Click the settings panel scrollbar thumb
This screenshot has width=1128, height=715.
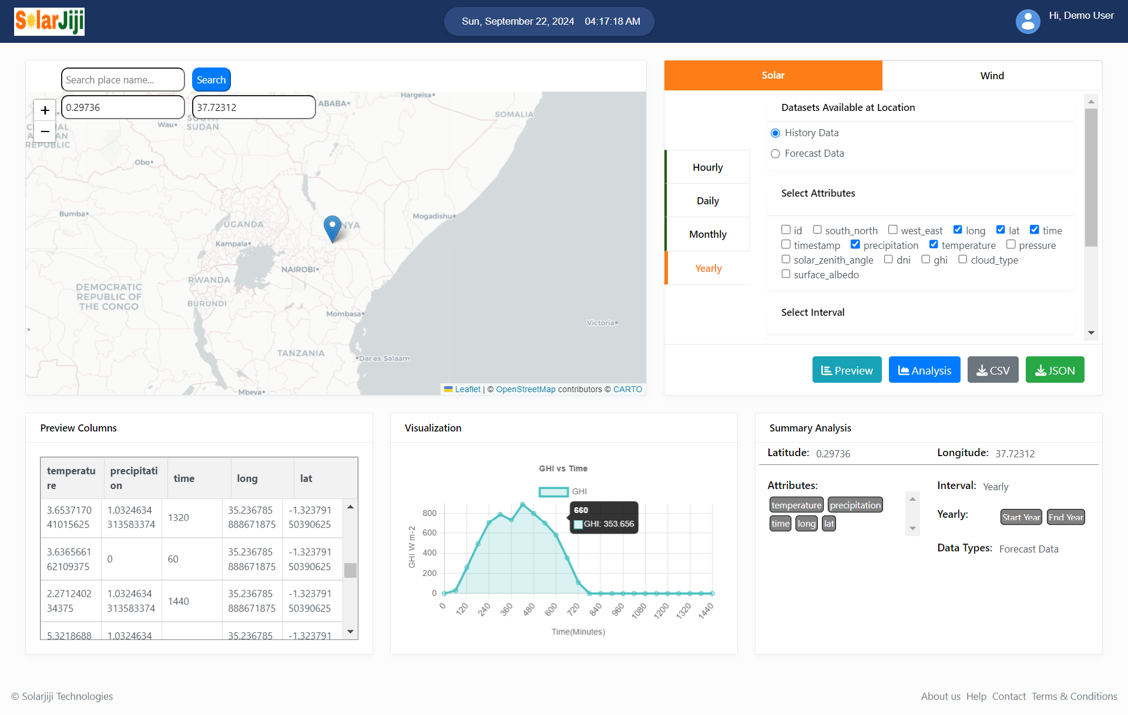pos(1091,177)
